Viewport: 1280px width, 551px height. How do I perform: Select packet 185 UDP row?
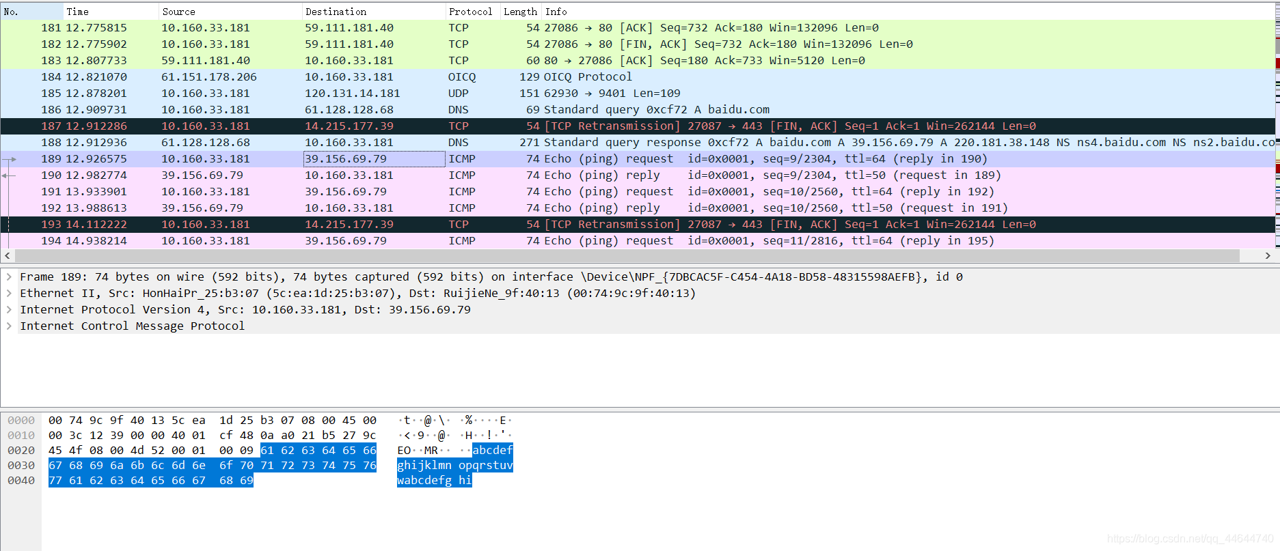click(638, 94)
